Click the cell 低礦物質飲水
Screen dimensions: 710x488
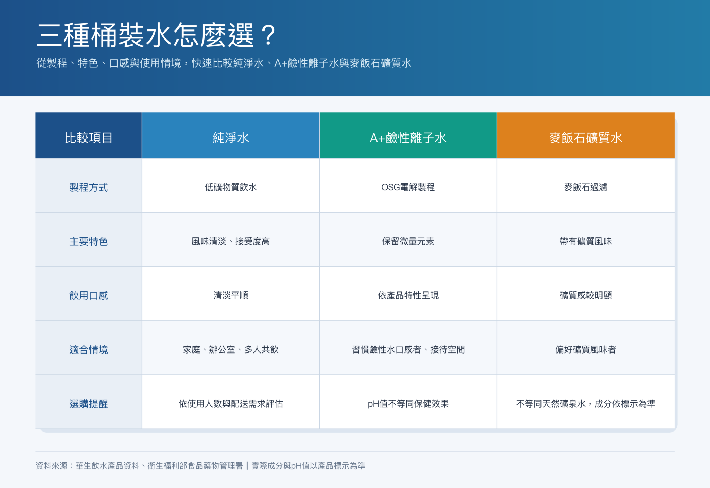(x=231, y=185)
